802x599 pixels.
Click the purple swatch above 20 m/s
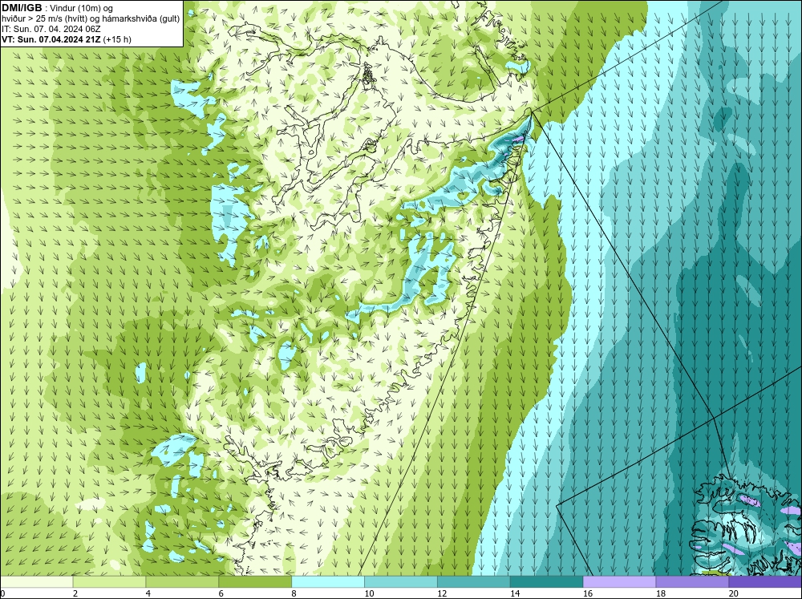(765, 581)
